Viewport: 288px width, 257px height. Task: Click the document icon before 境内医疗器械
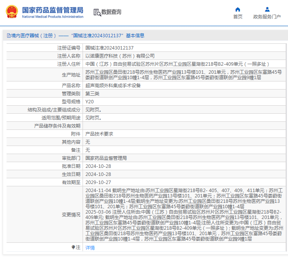tap(8, 35)
